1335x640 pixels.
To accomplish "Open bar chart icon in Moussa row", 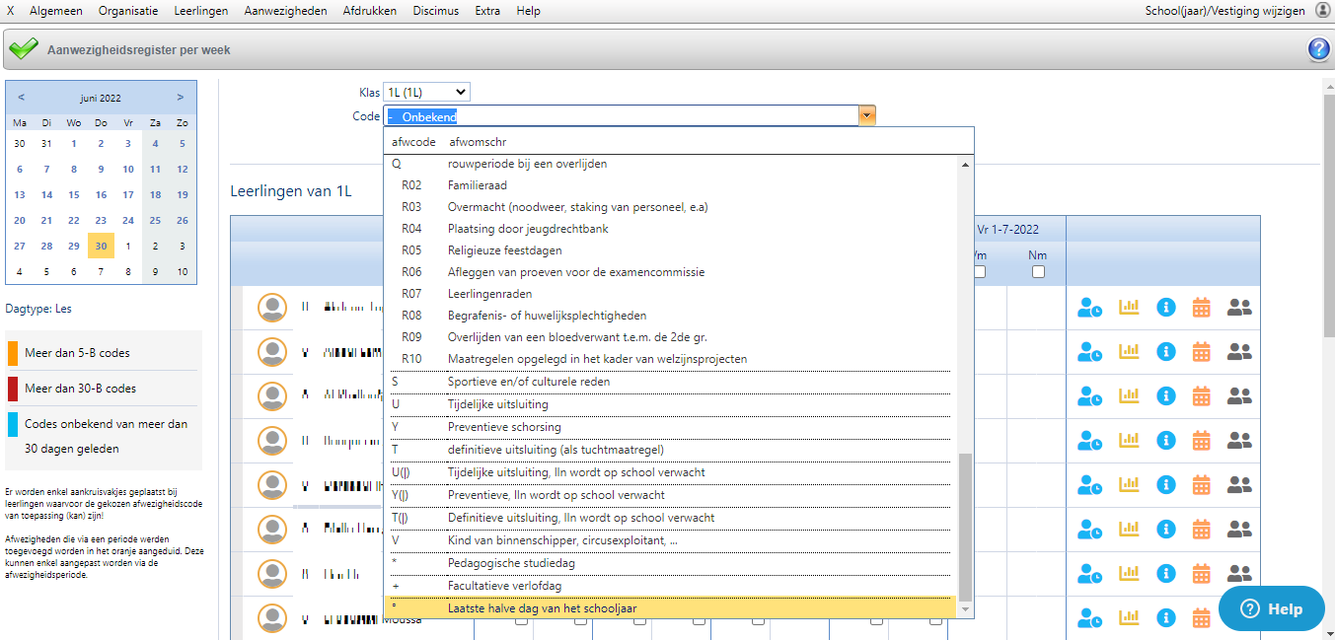I will coord(1128,618).
